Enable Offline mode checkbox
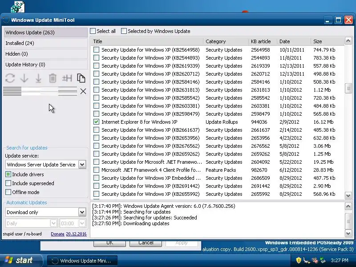356x267 pixels. pos(8,192)
